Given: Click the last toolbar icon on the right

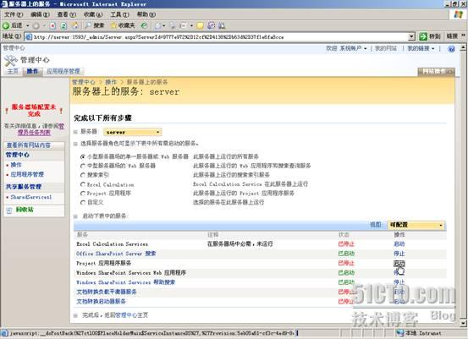Looking at the screenshot, I should pyautogui.click(x=222, y=26).
